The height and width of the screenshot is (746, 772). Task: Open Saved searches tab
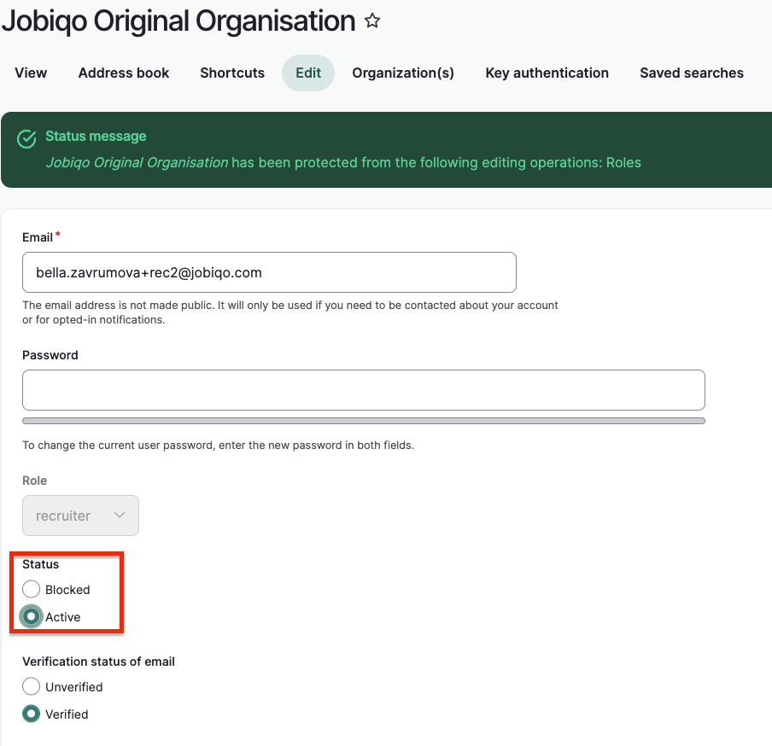[692, 73]
